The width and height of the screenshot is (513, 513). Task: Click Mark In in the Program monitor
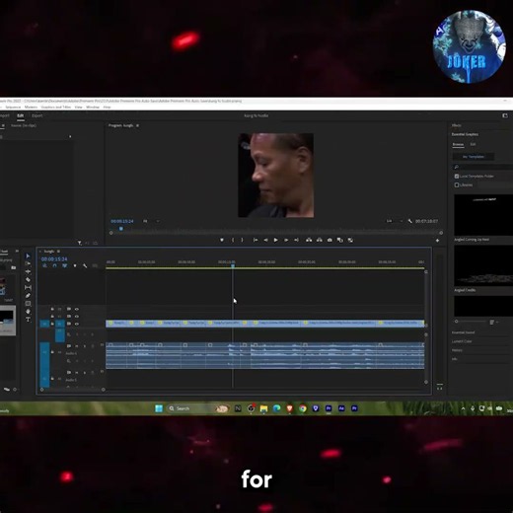click(x=233, y=240)
